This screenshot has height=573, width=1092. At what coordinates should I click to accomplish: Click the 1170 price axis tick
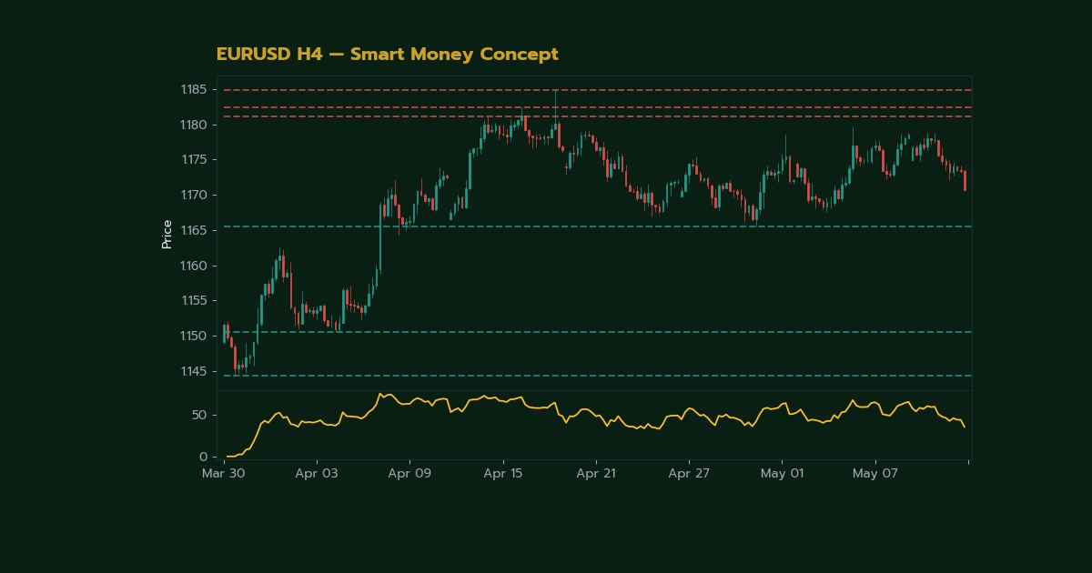(x=193, y=195)
